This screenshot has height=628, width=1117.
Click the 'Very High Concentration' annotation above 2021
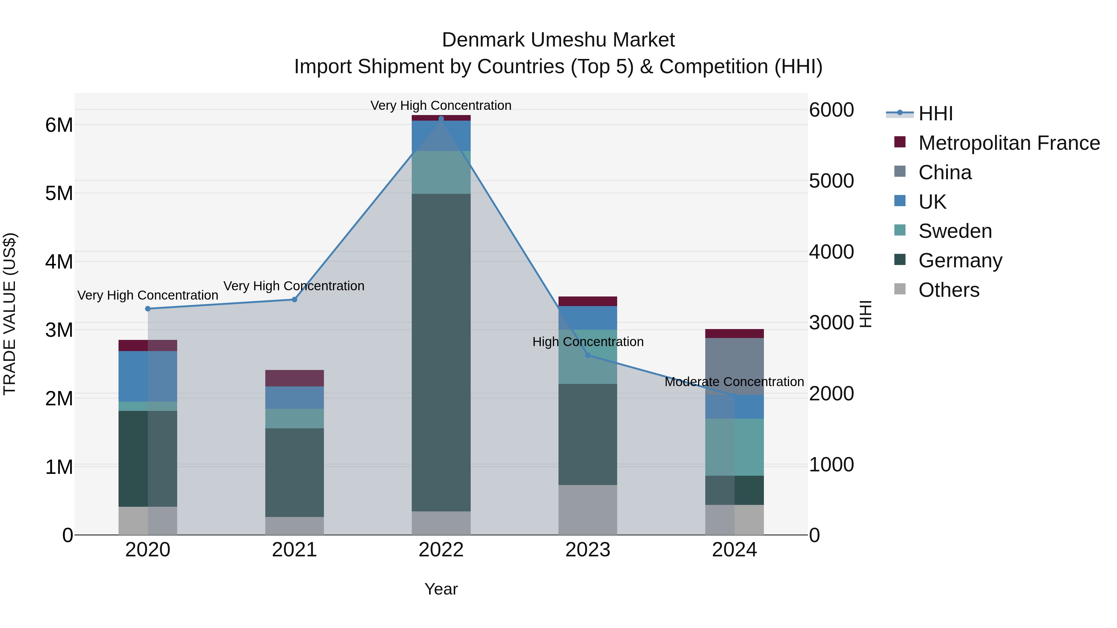pyautogui.click(x=294, y=286)
